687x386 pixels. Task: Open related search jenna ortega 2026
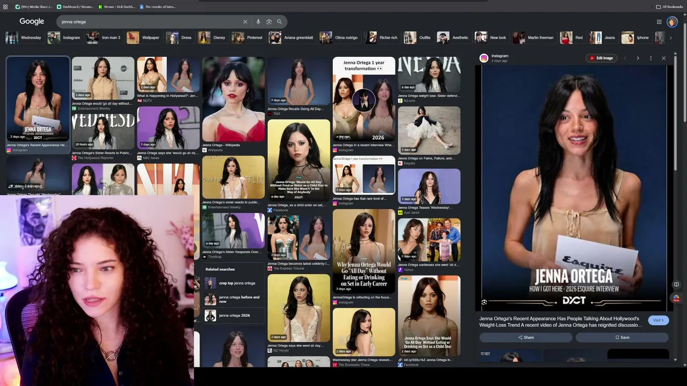[234, 316]
